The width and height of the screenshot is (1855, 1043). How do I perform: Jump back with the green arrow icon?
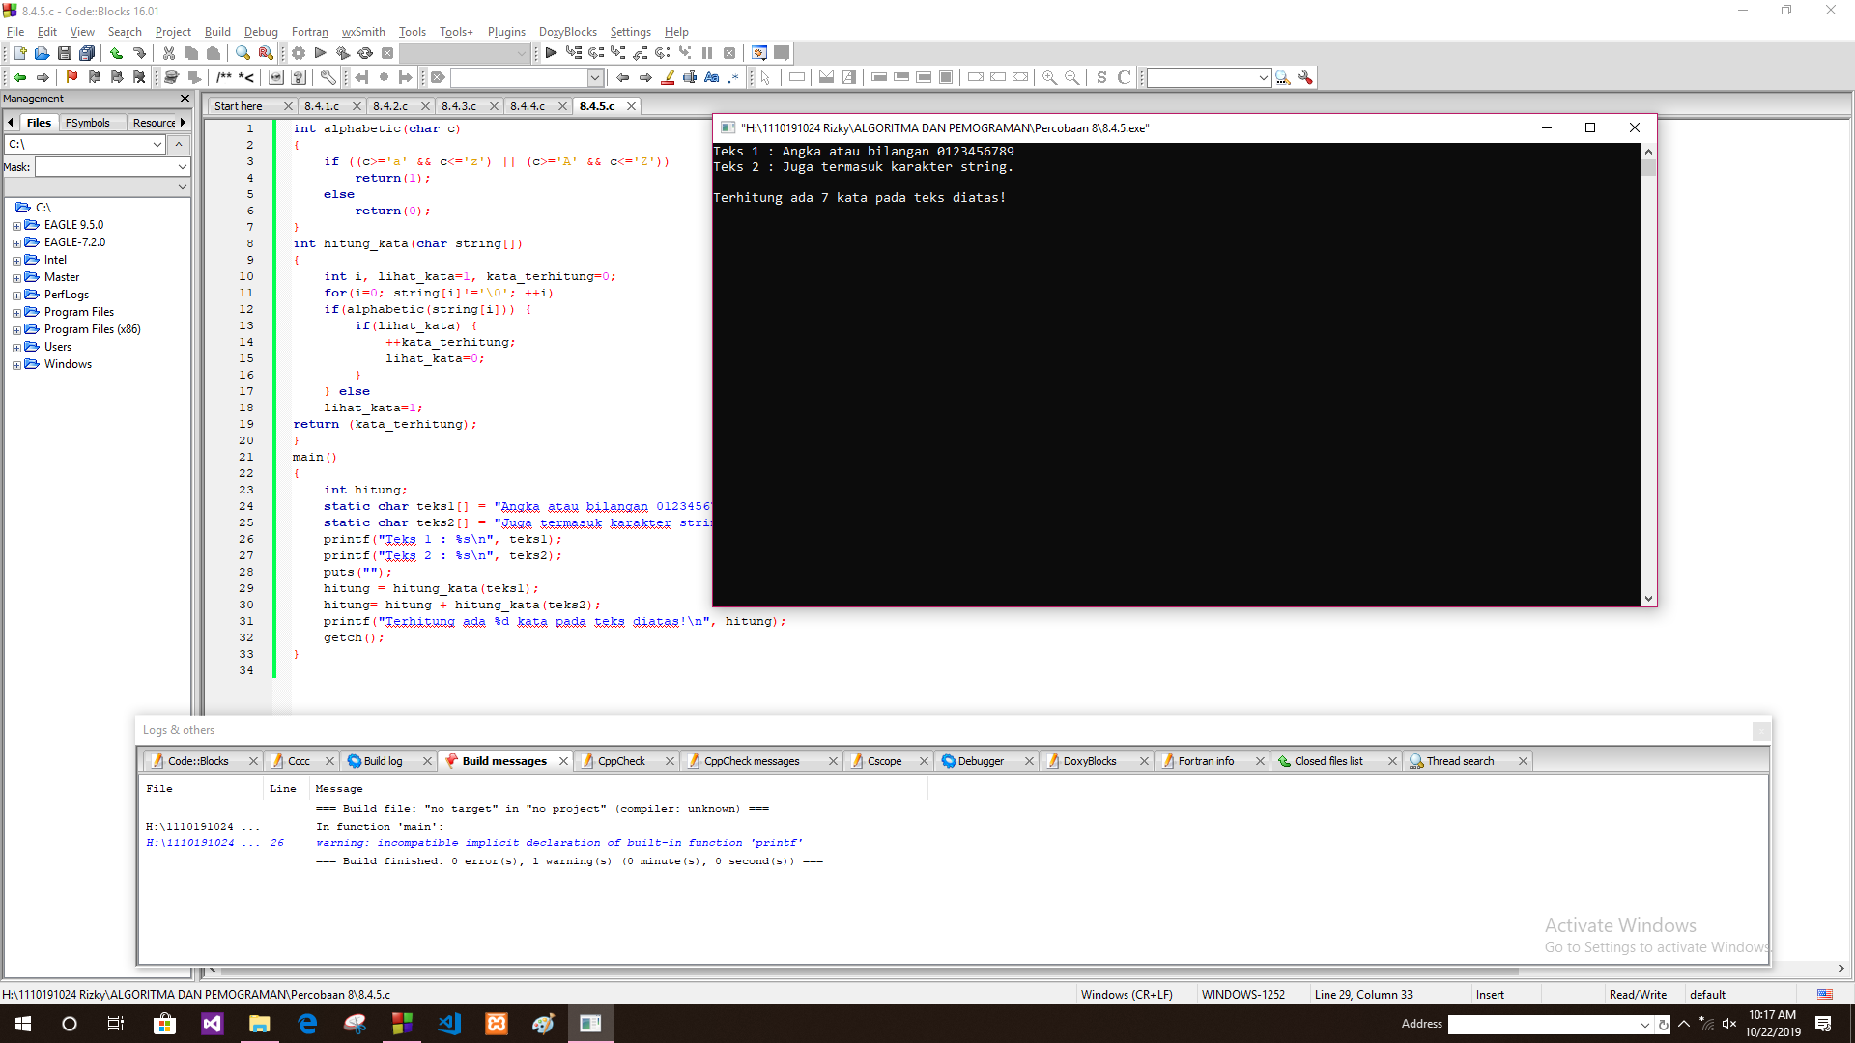click(19, 77)
